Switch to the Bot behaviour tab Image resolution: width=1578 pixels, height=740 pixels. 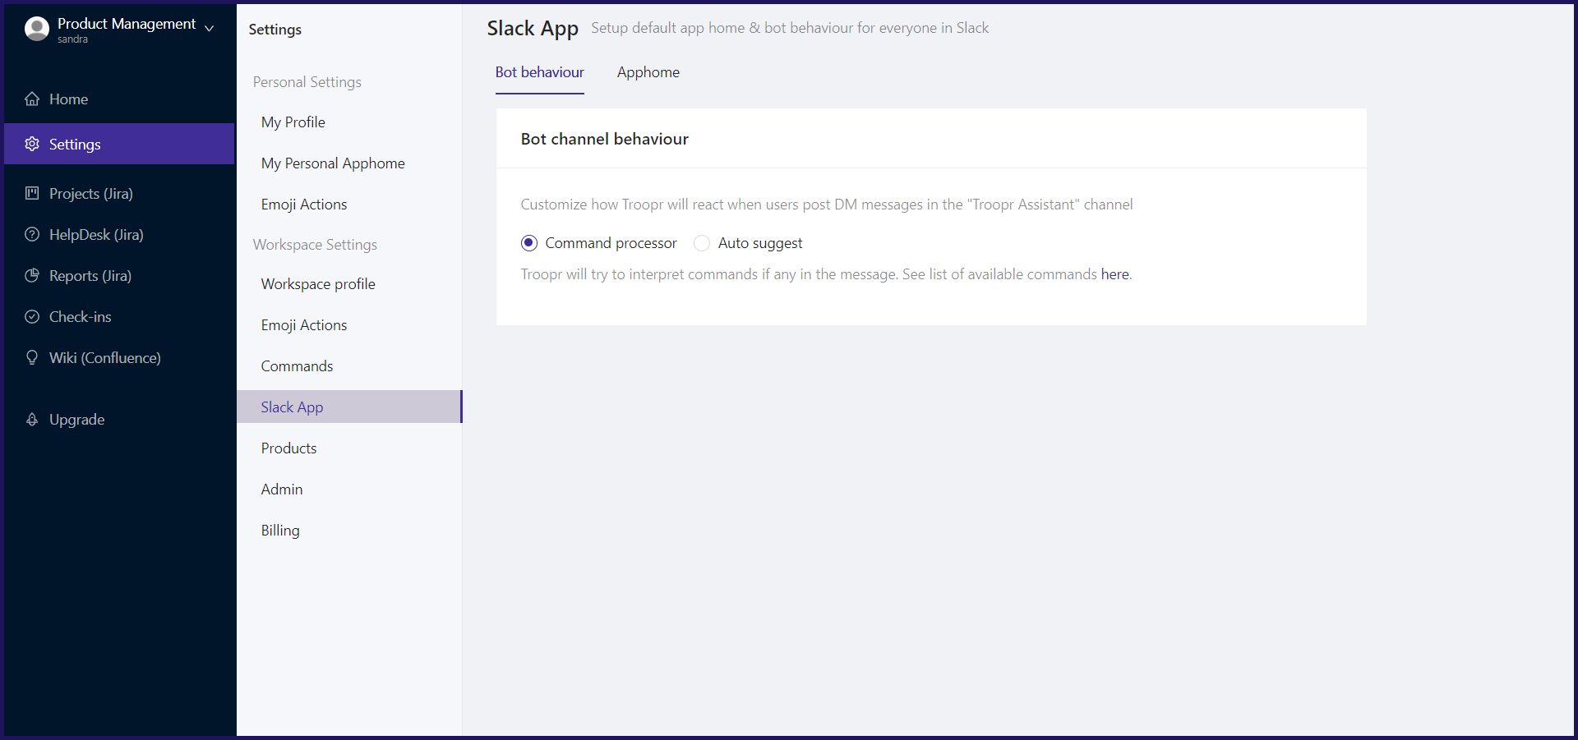coord(539,72)
